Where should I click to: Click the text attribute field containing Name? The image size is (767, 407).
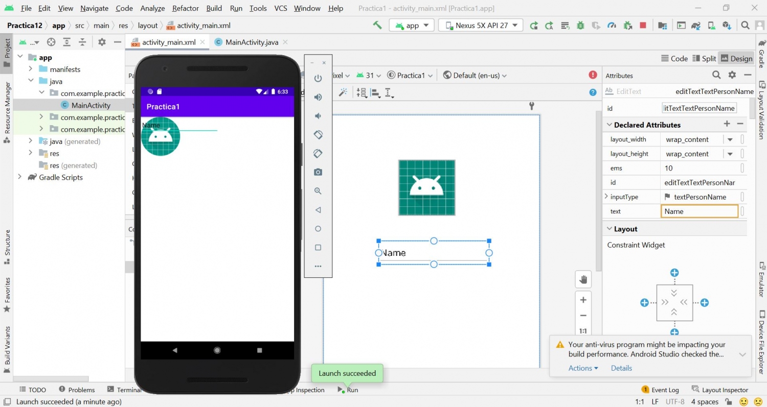[699, 211]
